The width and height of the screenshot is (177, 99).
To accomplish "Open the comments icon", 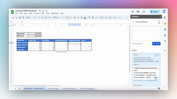I will pyautogui.click(x=138, y=12).
